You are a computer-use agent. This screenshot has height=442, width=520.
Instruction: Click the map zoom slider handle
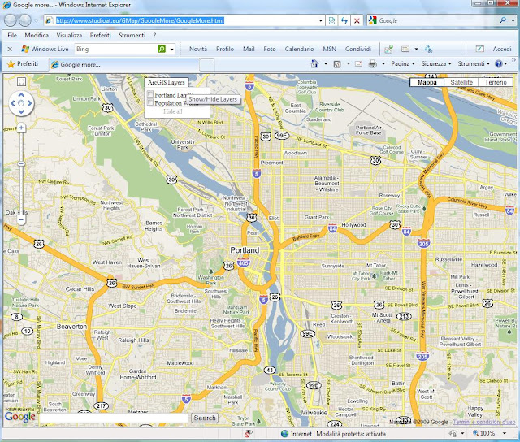click(x=21, y=164)
